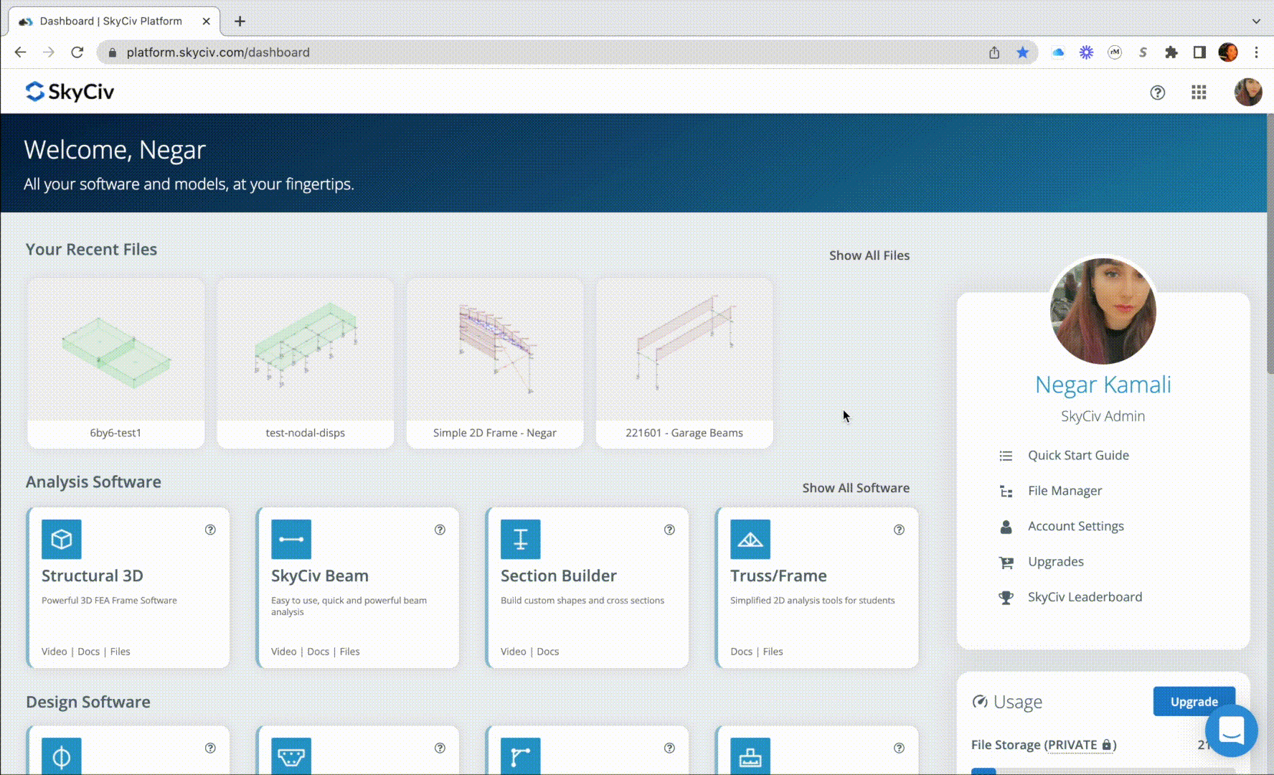
Task: Go to Account Settings
Action: click(1075, 526)
